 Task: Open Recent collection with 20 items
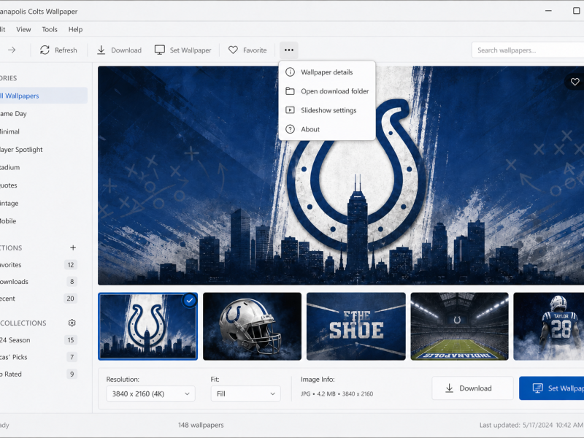coord(44,299)
